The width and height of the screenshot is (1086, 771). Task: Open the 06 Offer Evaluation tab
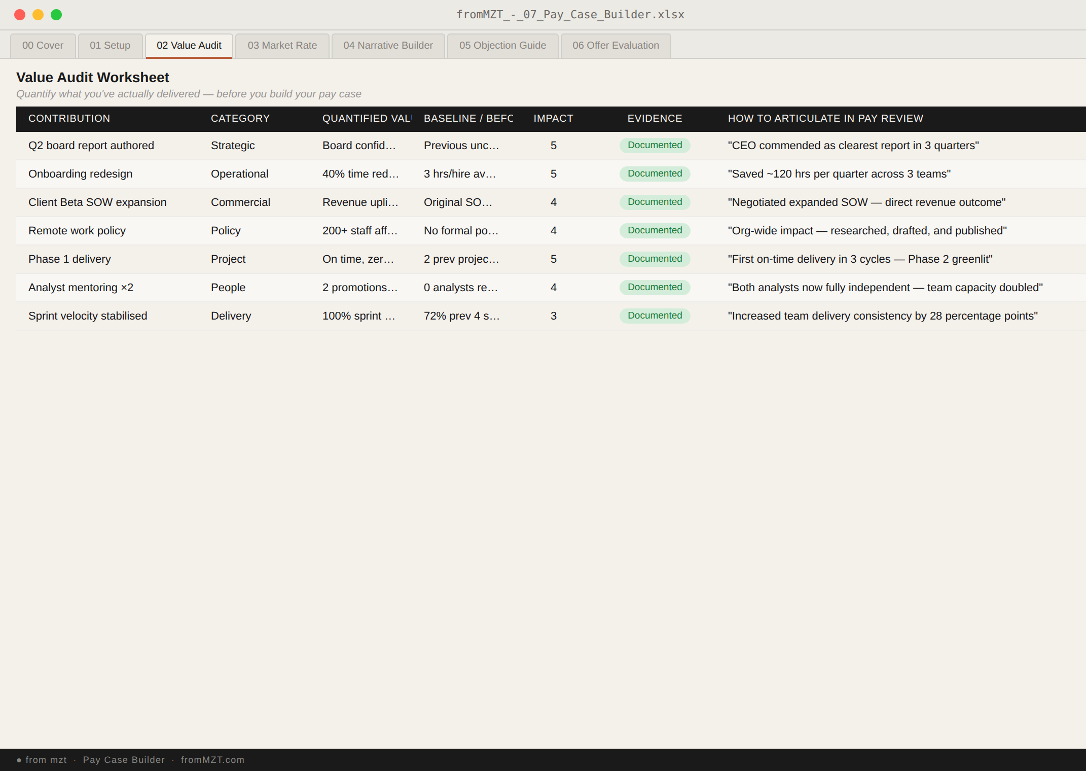tap(616, 46)
